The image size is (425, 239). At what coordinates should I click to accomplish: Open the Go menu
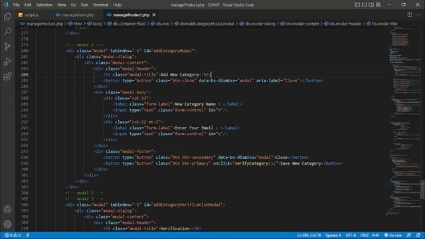pos(73,5)
